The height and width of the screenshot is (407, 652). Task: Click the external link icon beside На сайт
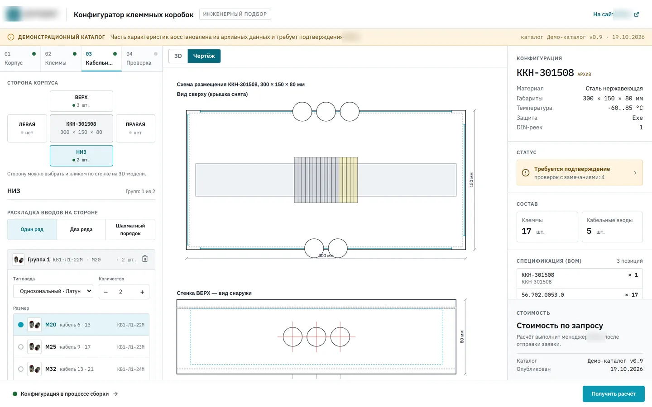click(x=637, y=14)
